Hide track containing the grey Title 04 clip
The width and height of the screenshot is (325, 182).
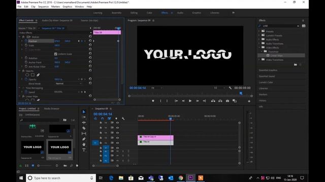coord(117,143)
